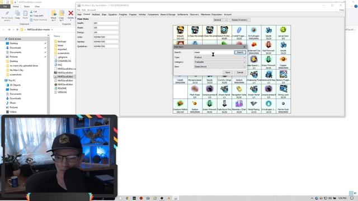Click the Paste icon in Explorer ribbon
This screenshot has height=201, width=358.
[25, 15]
